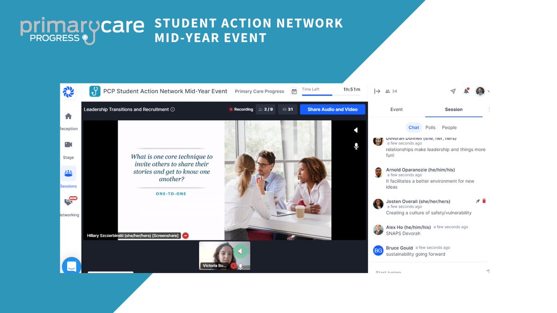Click the green speaker overlay on Victoria's video

[x=240, y=251]
